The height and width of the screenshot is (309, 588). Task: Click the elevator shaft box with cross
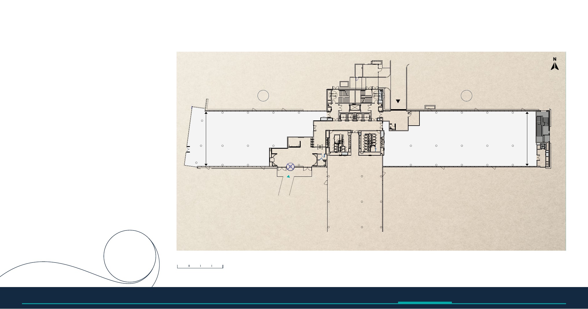pyautogui.click(x=354, y=108)
